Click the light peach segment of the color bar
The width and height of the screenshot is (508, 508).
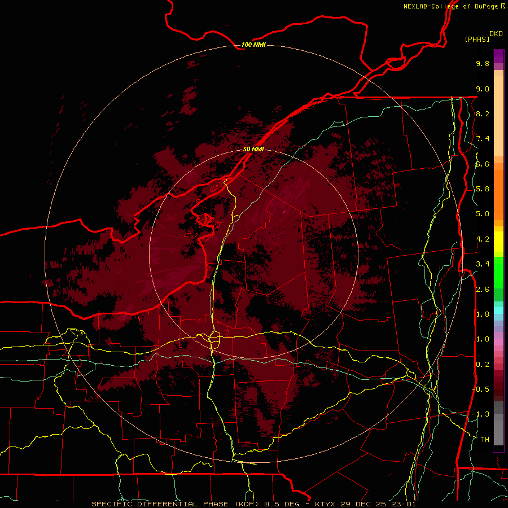[498, 117]
